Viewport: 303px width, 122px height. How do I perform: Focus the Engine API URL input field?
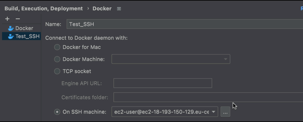click(x=163, y=83)
